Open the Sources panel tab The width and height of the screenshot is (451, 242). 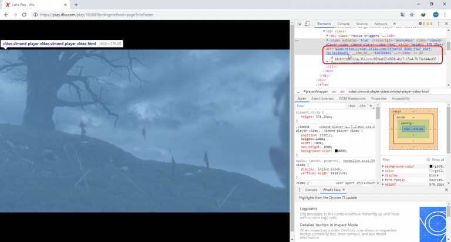[362, 24]
